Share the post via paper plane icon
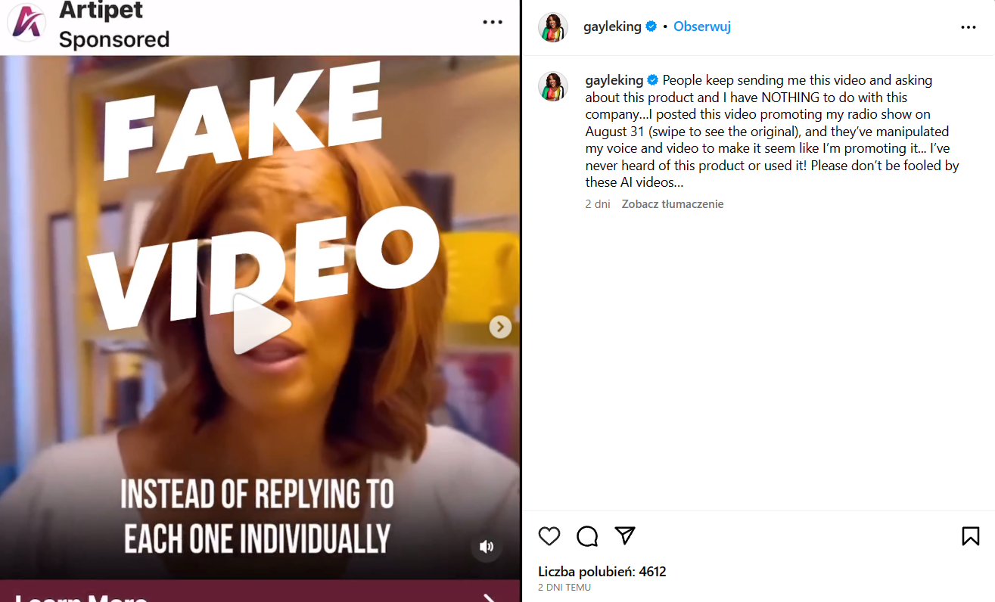The width and height of the screenshot is (995, 602). coord(625,535)
